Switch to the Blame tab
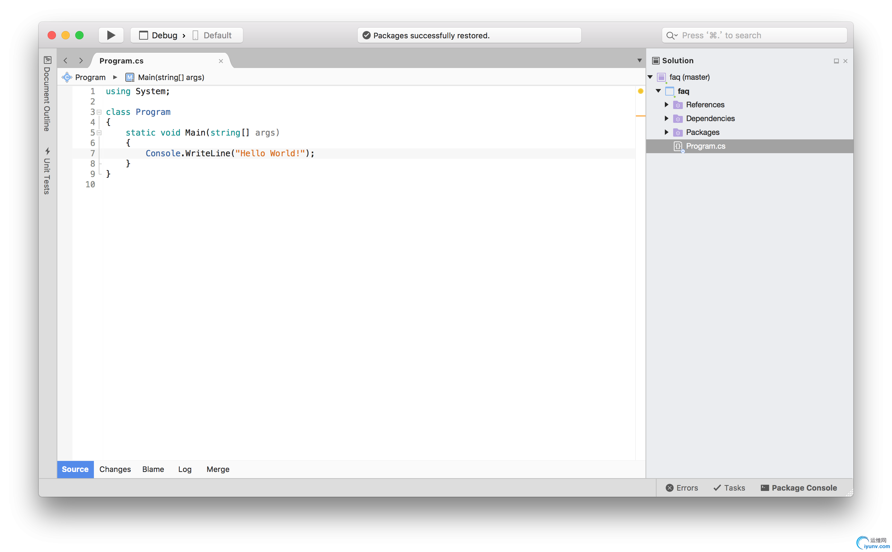Image resolution: width=892 pixels, height=552 pixels. pos(153,469)
